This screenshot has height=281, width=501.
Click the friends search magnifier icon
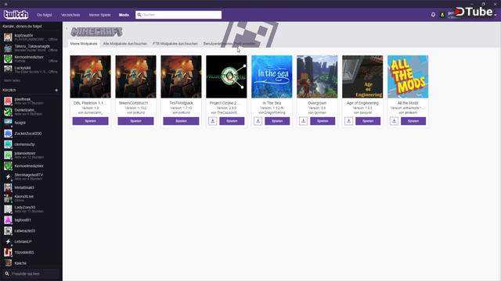pyautogui.click(x=7, y=274)
